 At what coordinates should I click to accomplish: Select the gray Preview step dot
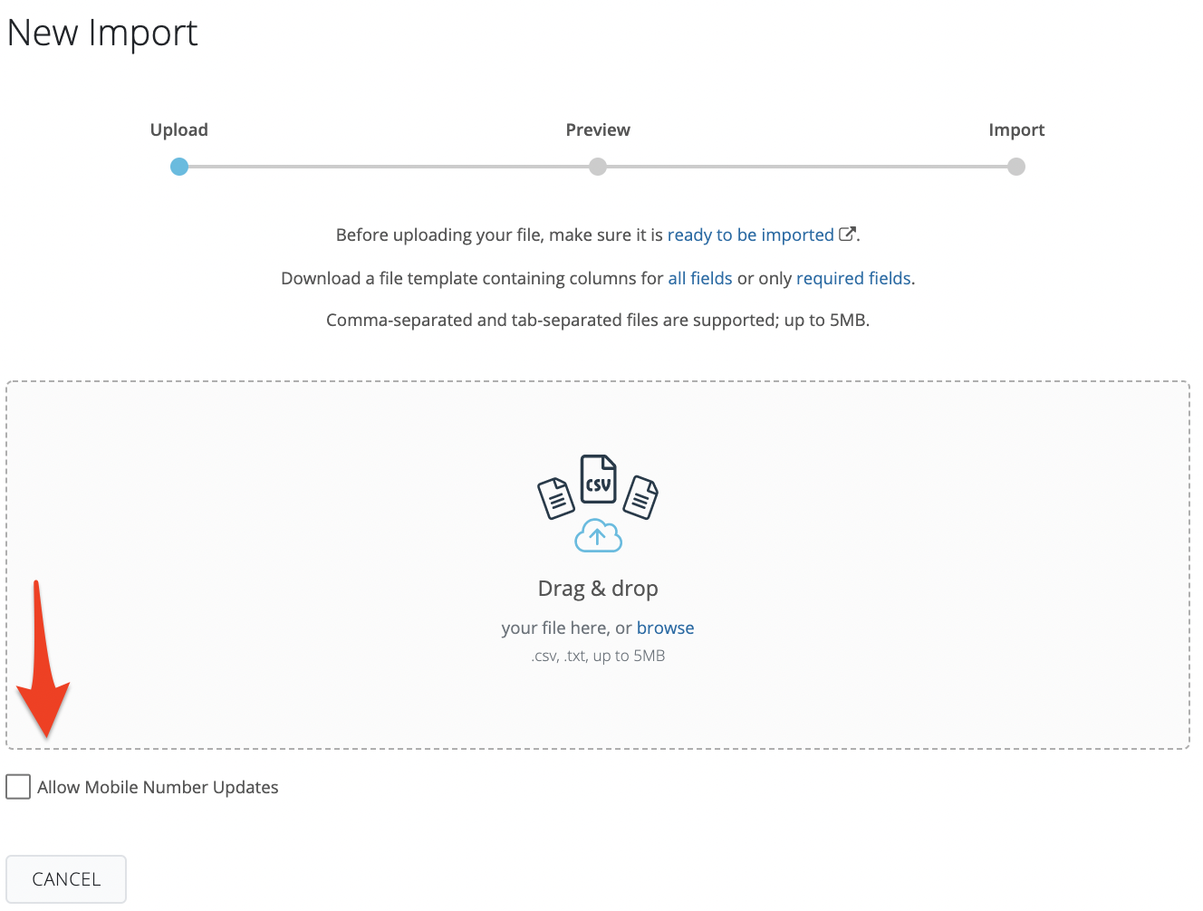(x=598, y=167)
